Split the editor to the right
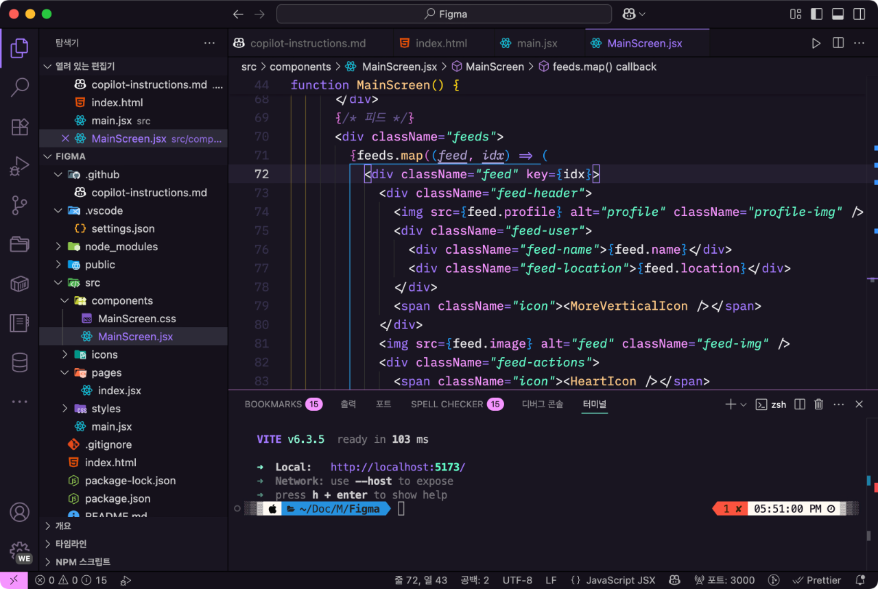This screenshot has width=878, height=589. pyautogui.click(x=838, y=43)
